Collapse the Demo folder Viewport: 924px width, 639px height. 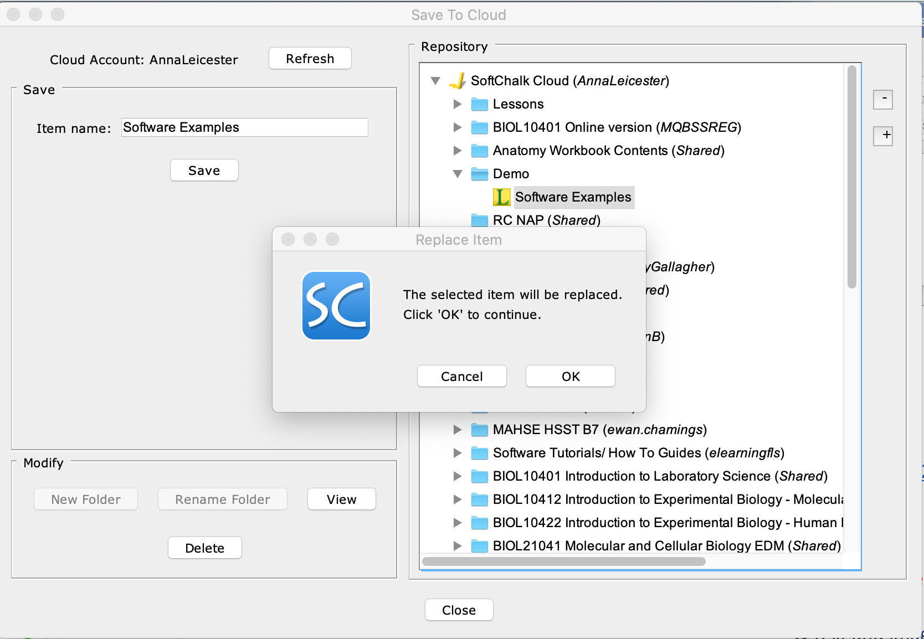pos(458,174)
